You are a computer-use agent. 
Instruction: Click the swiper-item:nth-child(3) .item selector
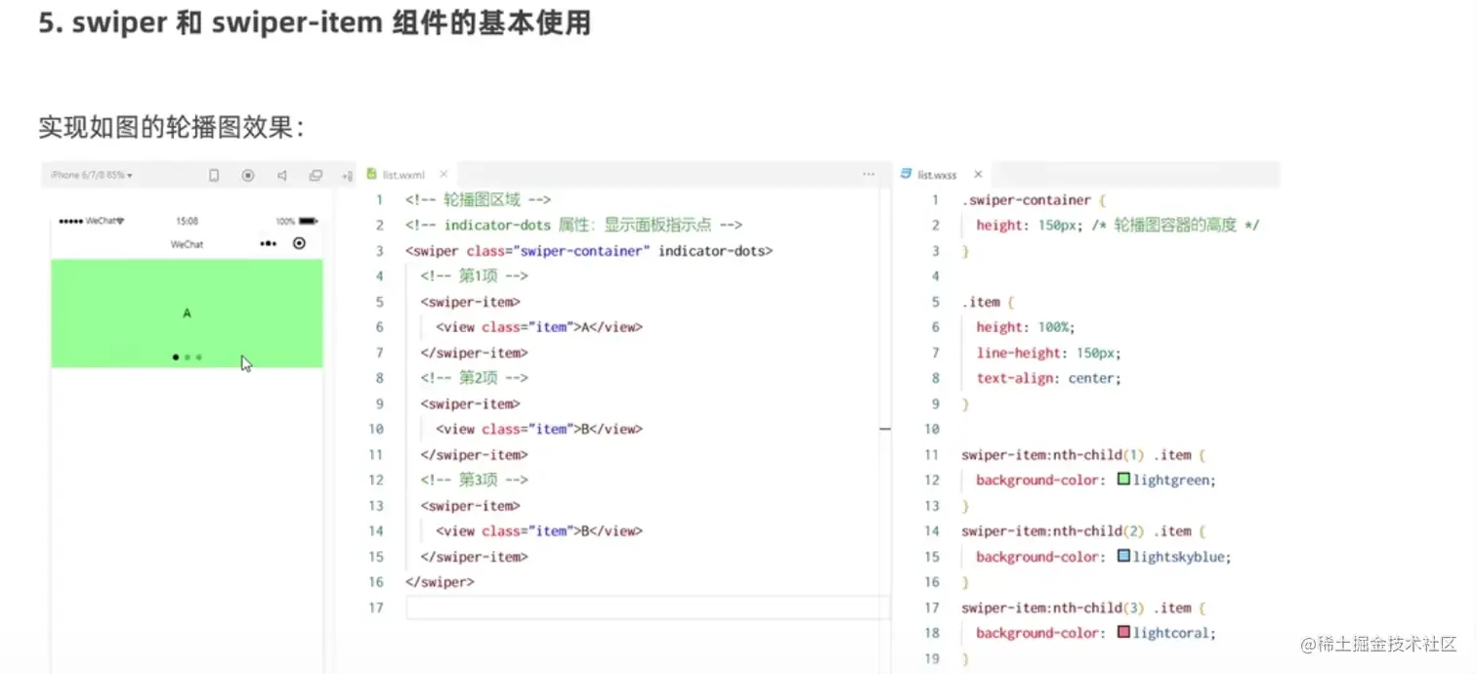pyautogui.click(x=1083, y=607)
